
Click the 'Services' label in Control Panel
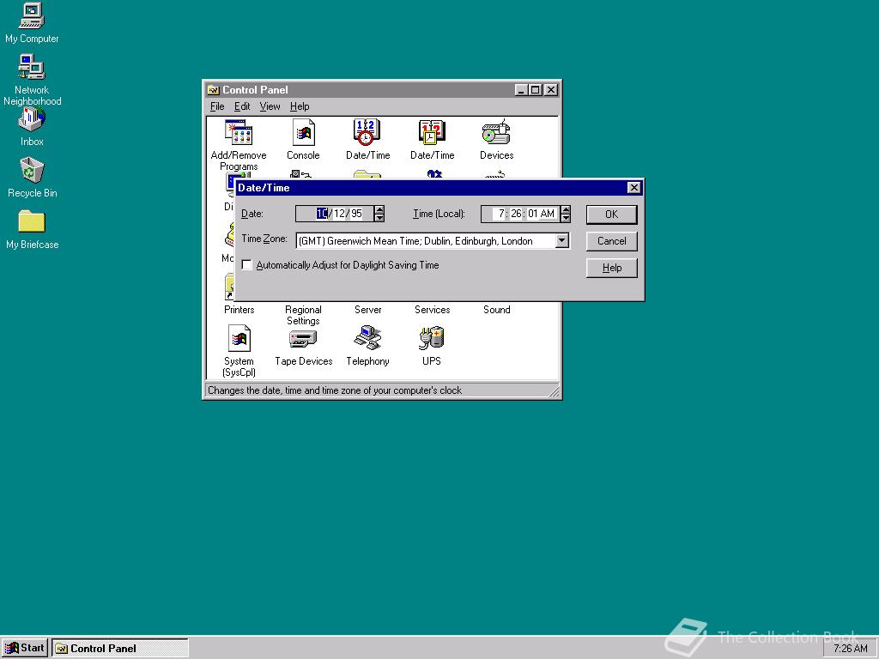pyautogui.click(x=433, y=309)
